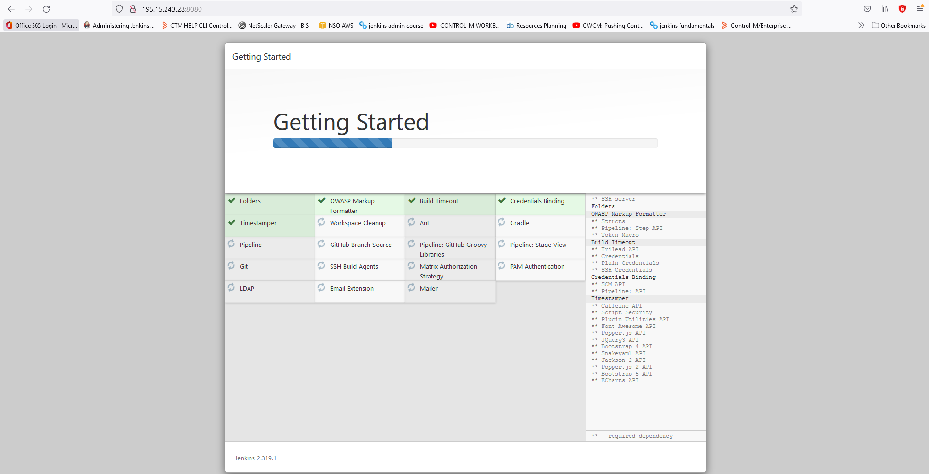Bookmark this page with the star icon
929x474 pixels.
[794, 9]
